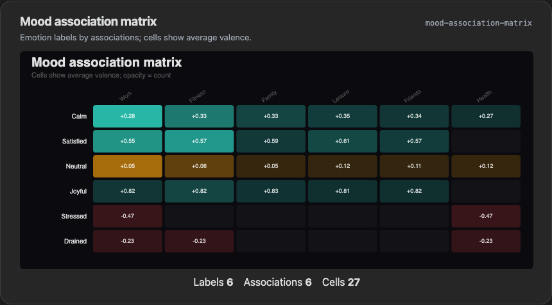Image resolution: width=552 pixels, height=305 pixels.
Task: Click the empty Joyful / Health cell
Action: [x=486, y=191]
